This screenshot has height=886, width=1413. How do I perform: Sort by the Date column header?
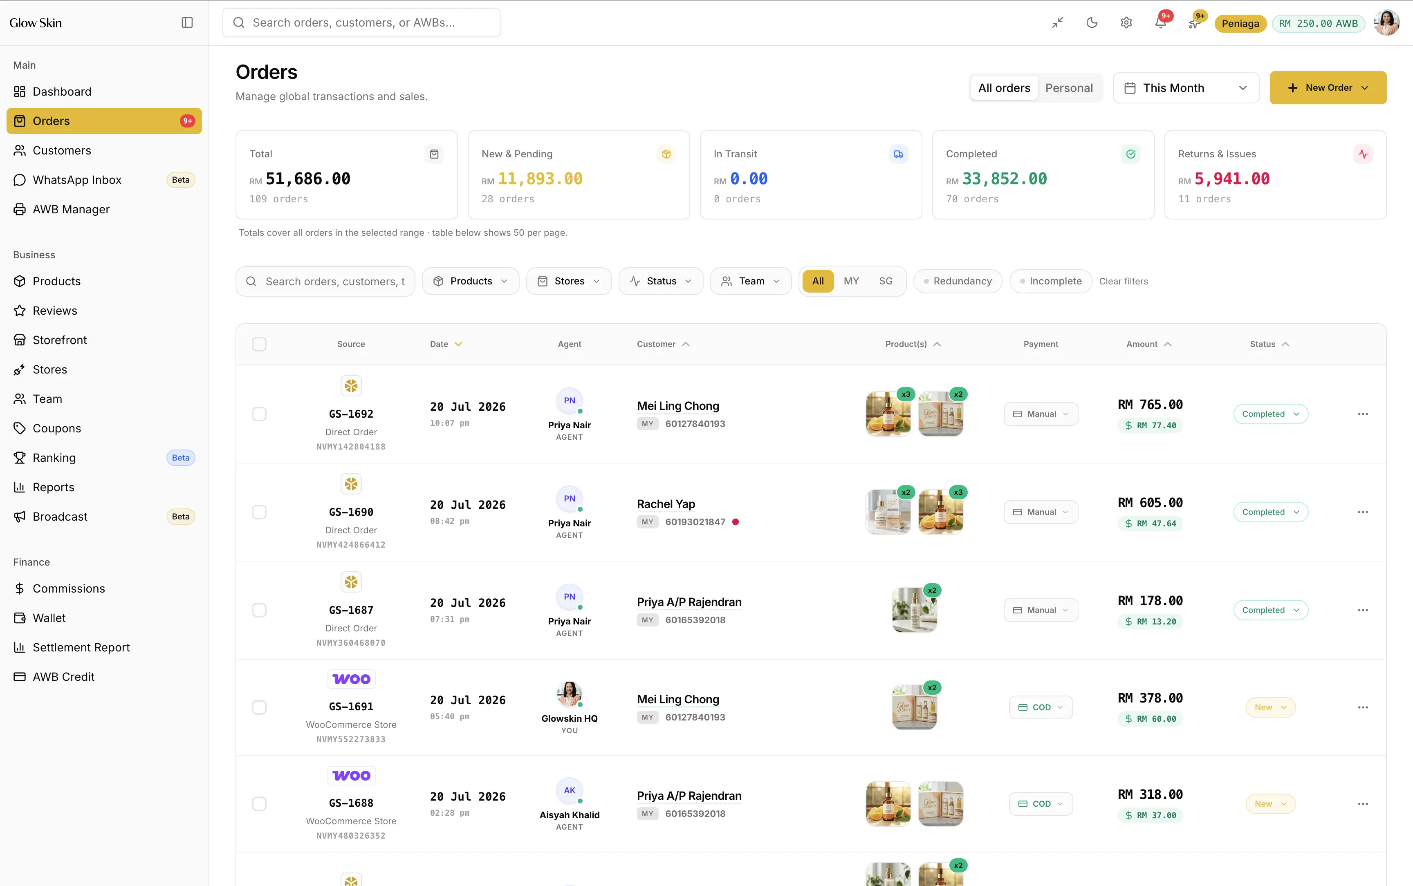[x=446, y=344]
